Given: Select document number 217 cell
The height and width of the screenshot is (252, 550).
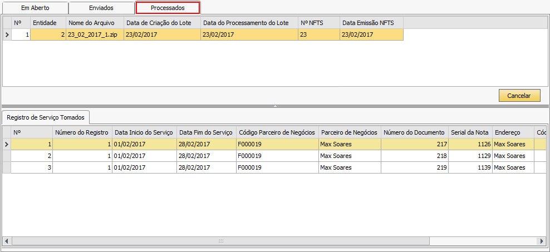Looking at the screenshot, I should [415, 144].
